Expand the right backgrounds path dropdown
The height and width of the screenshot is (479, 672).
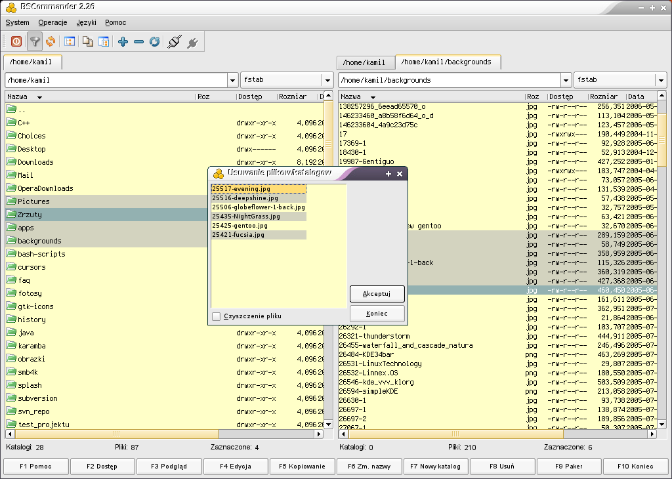pos(566,80)
